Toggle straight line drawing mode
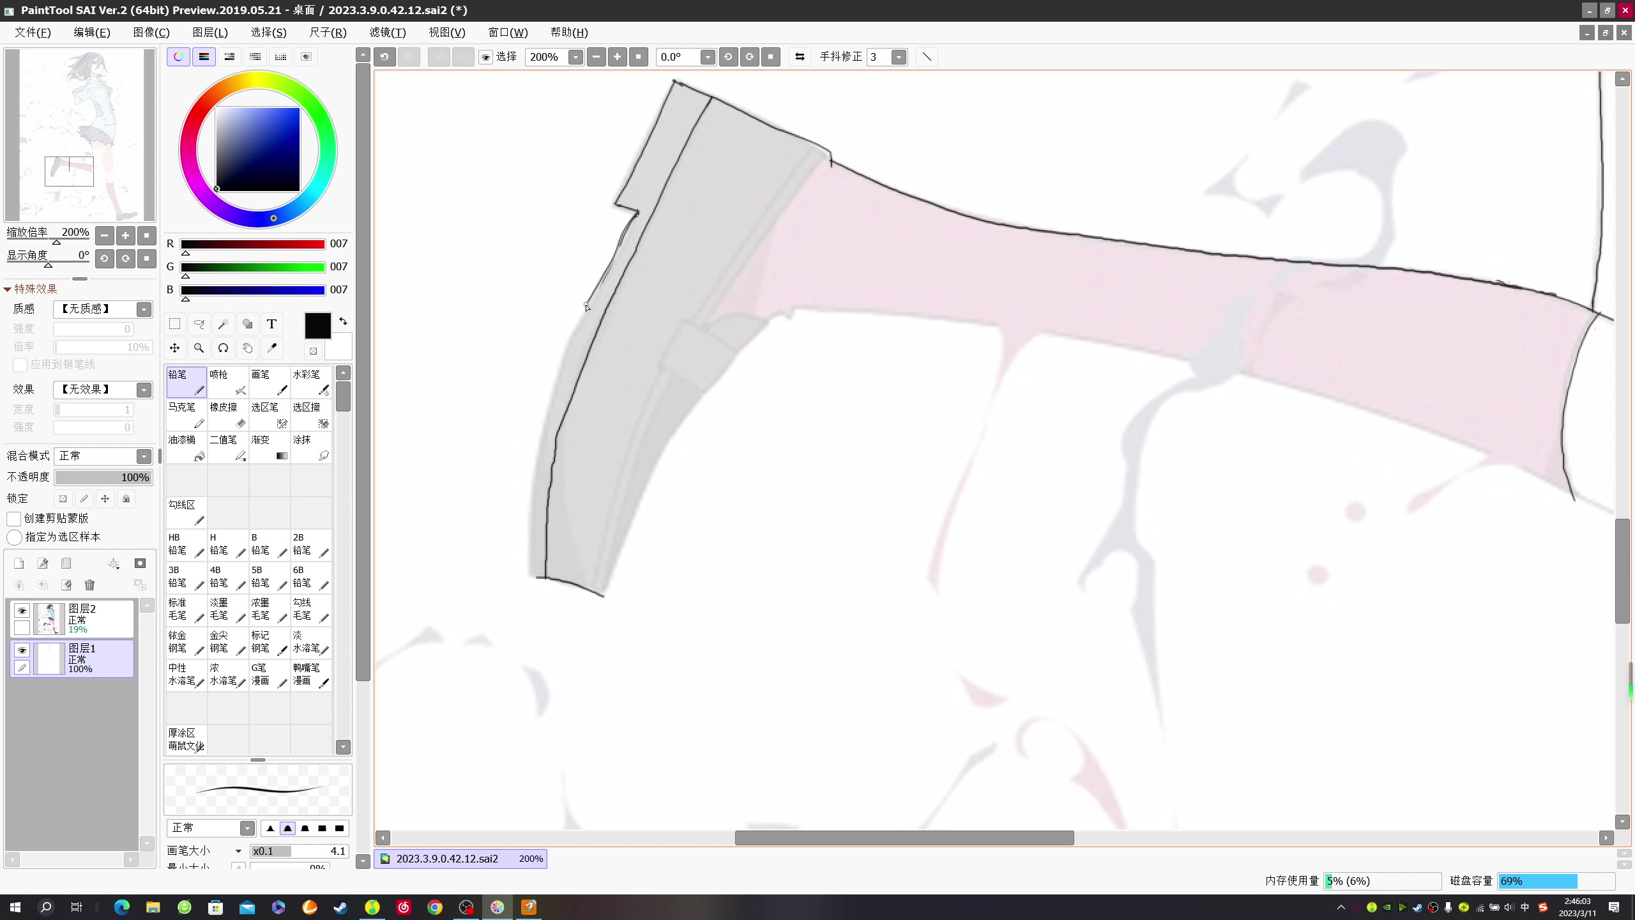 tap(927, 57)
